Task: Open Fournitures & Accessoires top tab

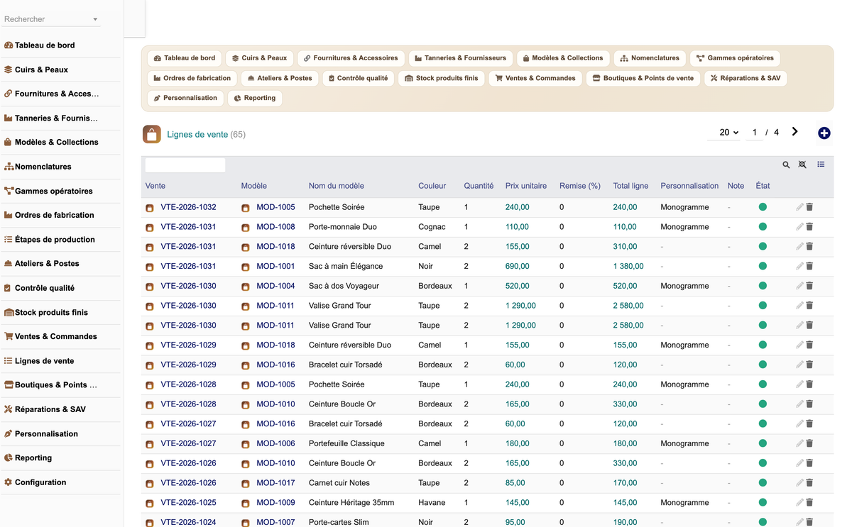Action: pyautogui.click(x=351, y=58)
